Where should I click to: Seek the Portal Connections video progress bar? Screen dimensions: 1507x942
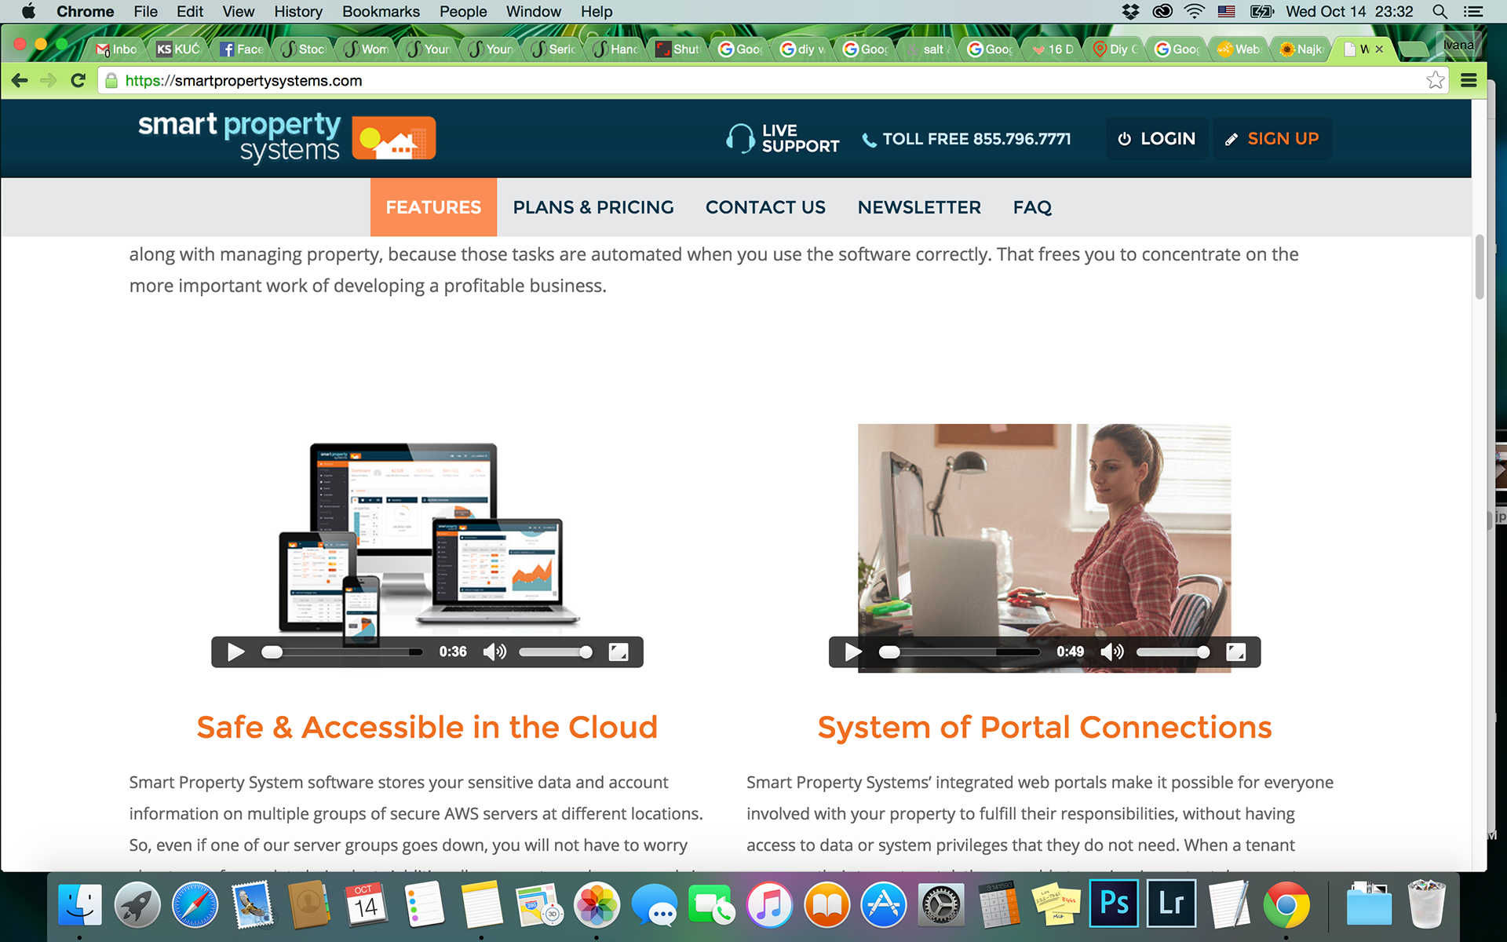pos(960,652)
